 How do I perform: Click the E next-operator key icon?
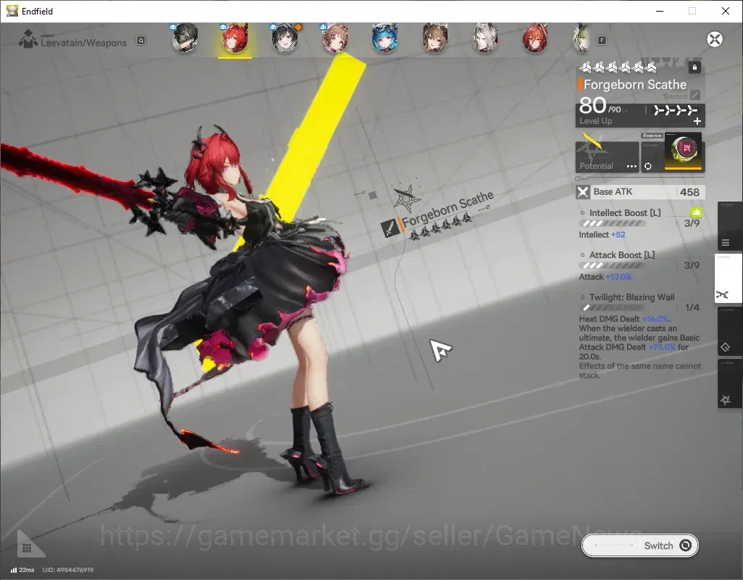tap(602, 41)
